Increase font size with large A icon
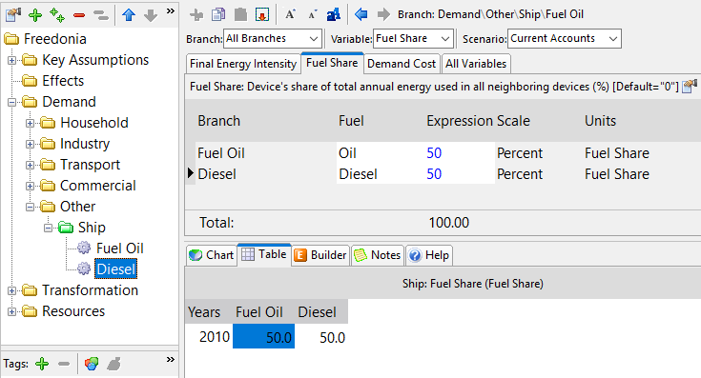 [290, 14]
